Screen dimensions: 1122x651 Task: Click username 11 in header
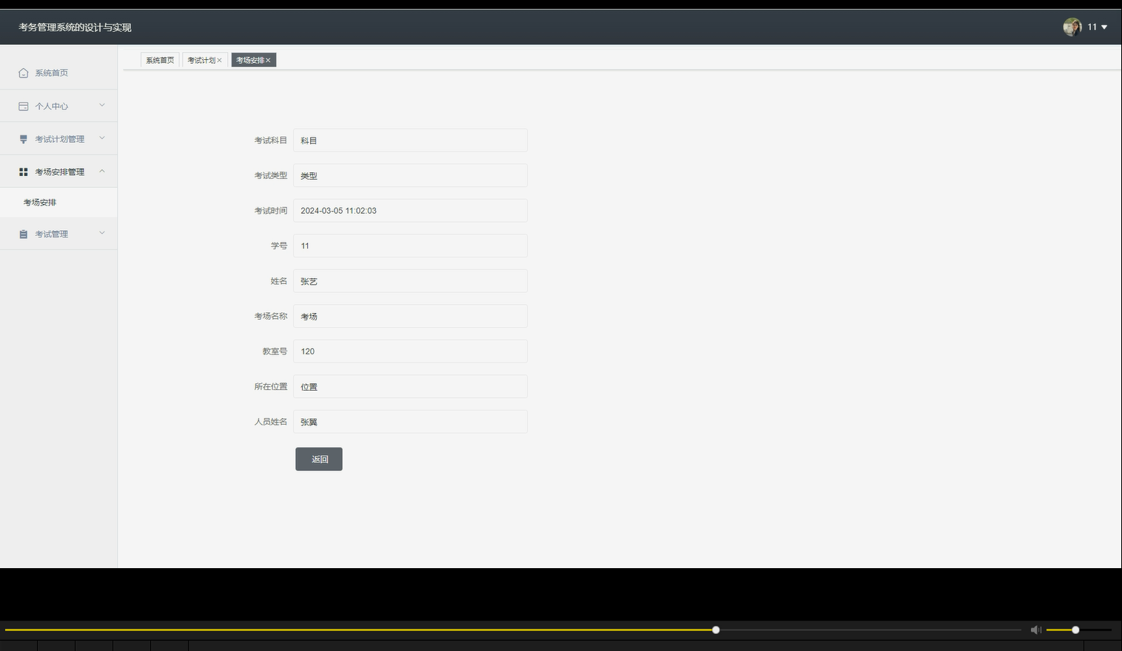[x=1092, y=27]
